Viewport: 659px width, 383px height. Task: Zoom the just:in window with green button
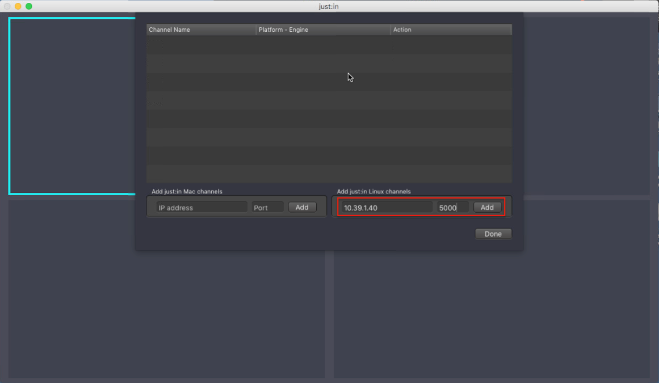[x=29, y=6]
